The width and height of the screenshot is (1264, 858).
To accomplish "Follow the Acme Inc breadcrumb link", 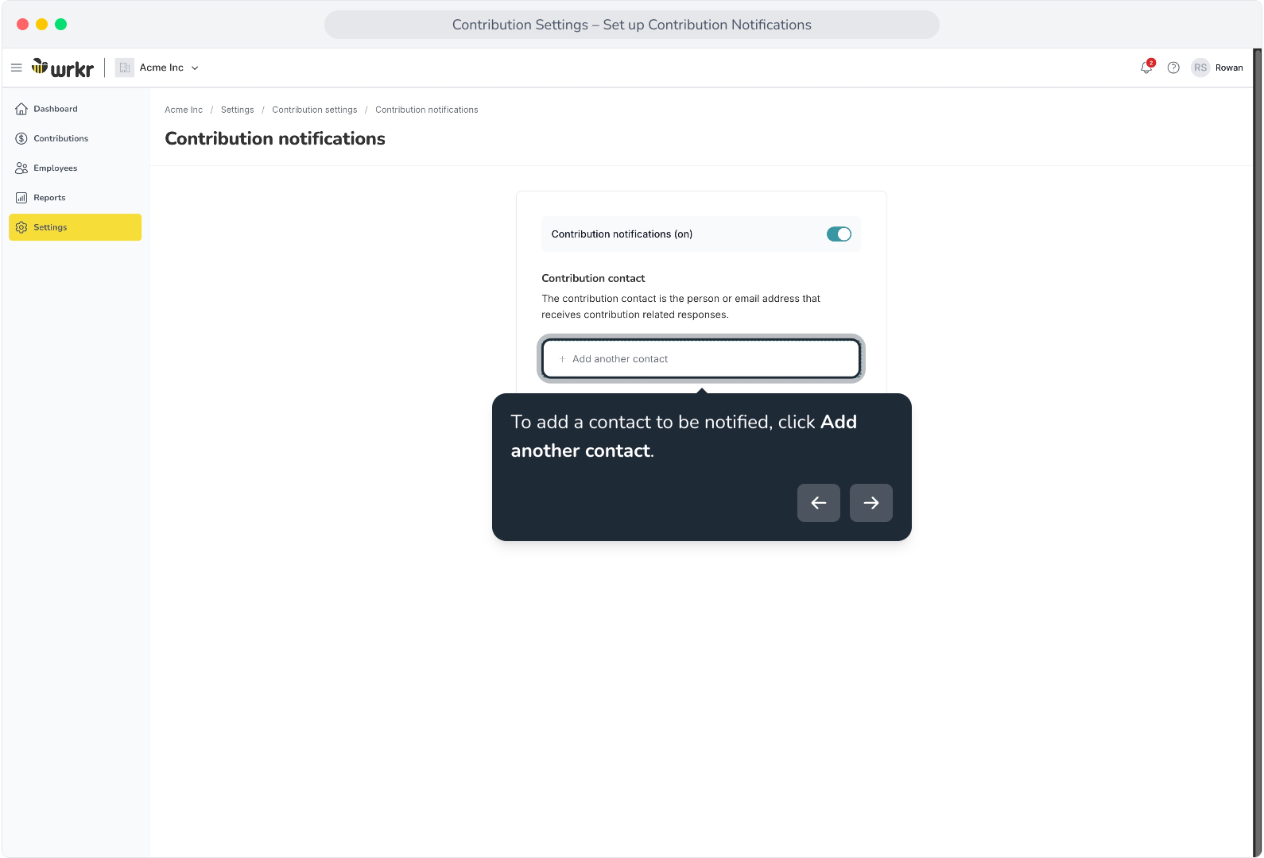I will tap(184, 110).
